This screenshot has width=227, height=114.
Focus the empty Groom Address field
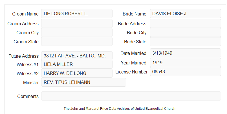point(77,23)
